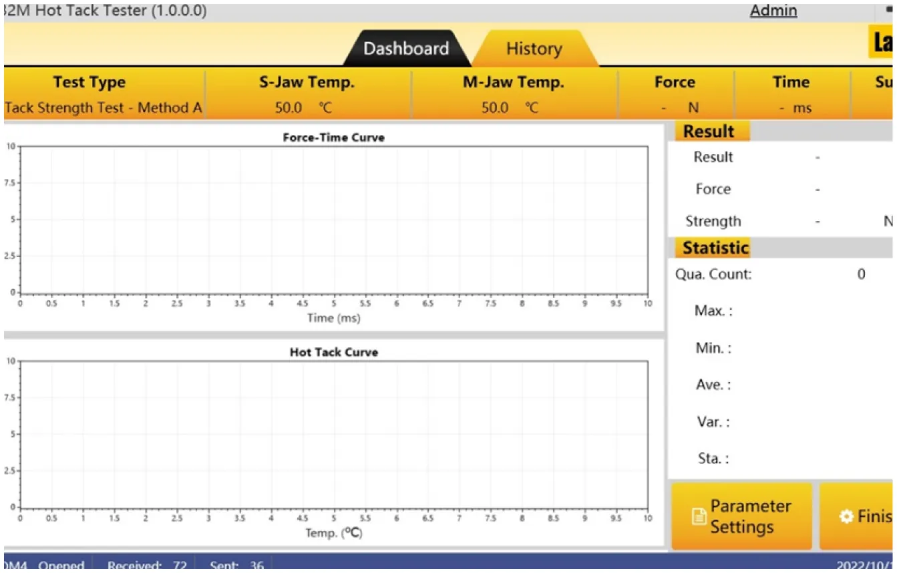
Task: Switch to the Dashboard tab
Action: point(405,49)
